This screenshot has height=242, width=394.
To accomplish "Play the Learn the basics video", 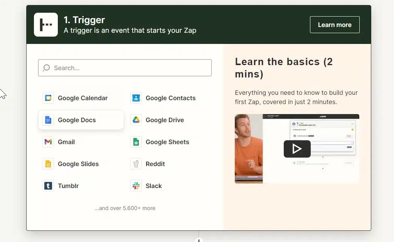I will point(297,149).
